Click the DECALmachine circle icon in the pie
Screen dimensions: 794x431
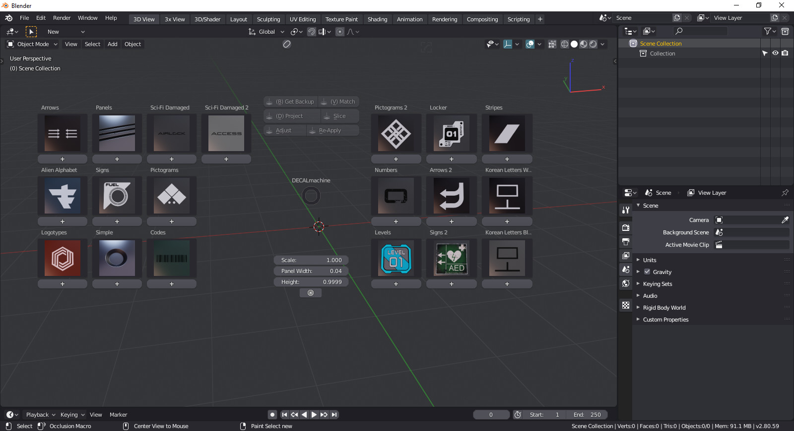311,196
